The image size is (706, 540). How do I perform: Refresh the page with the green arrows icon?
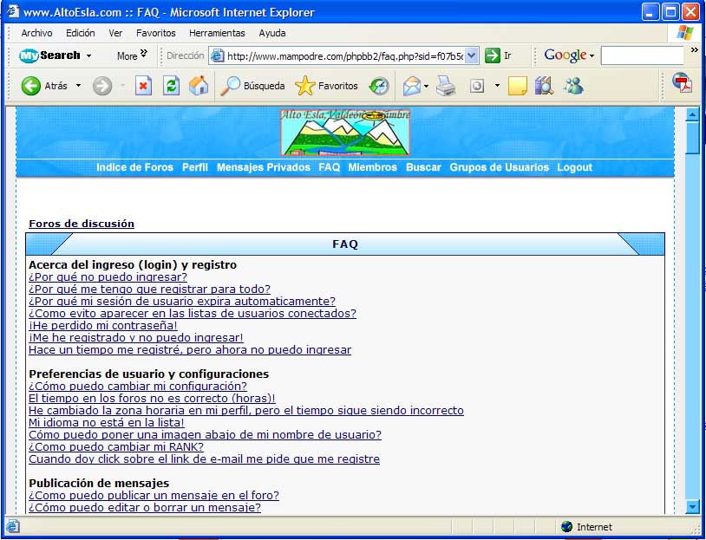pos(171,86)
